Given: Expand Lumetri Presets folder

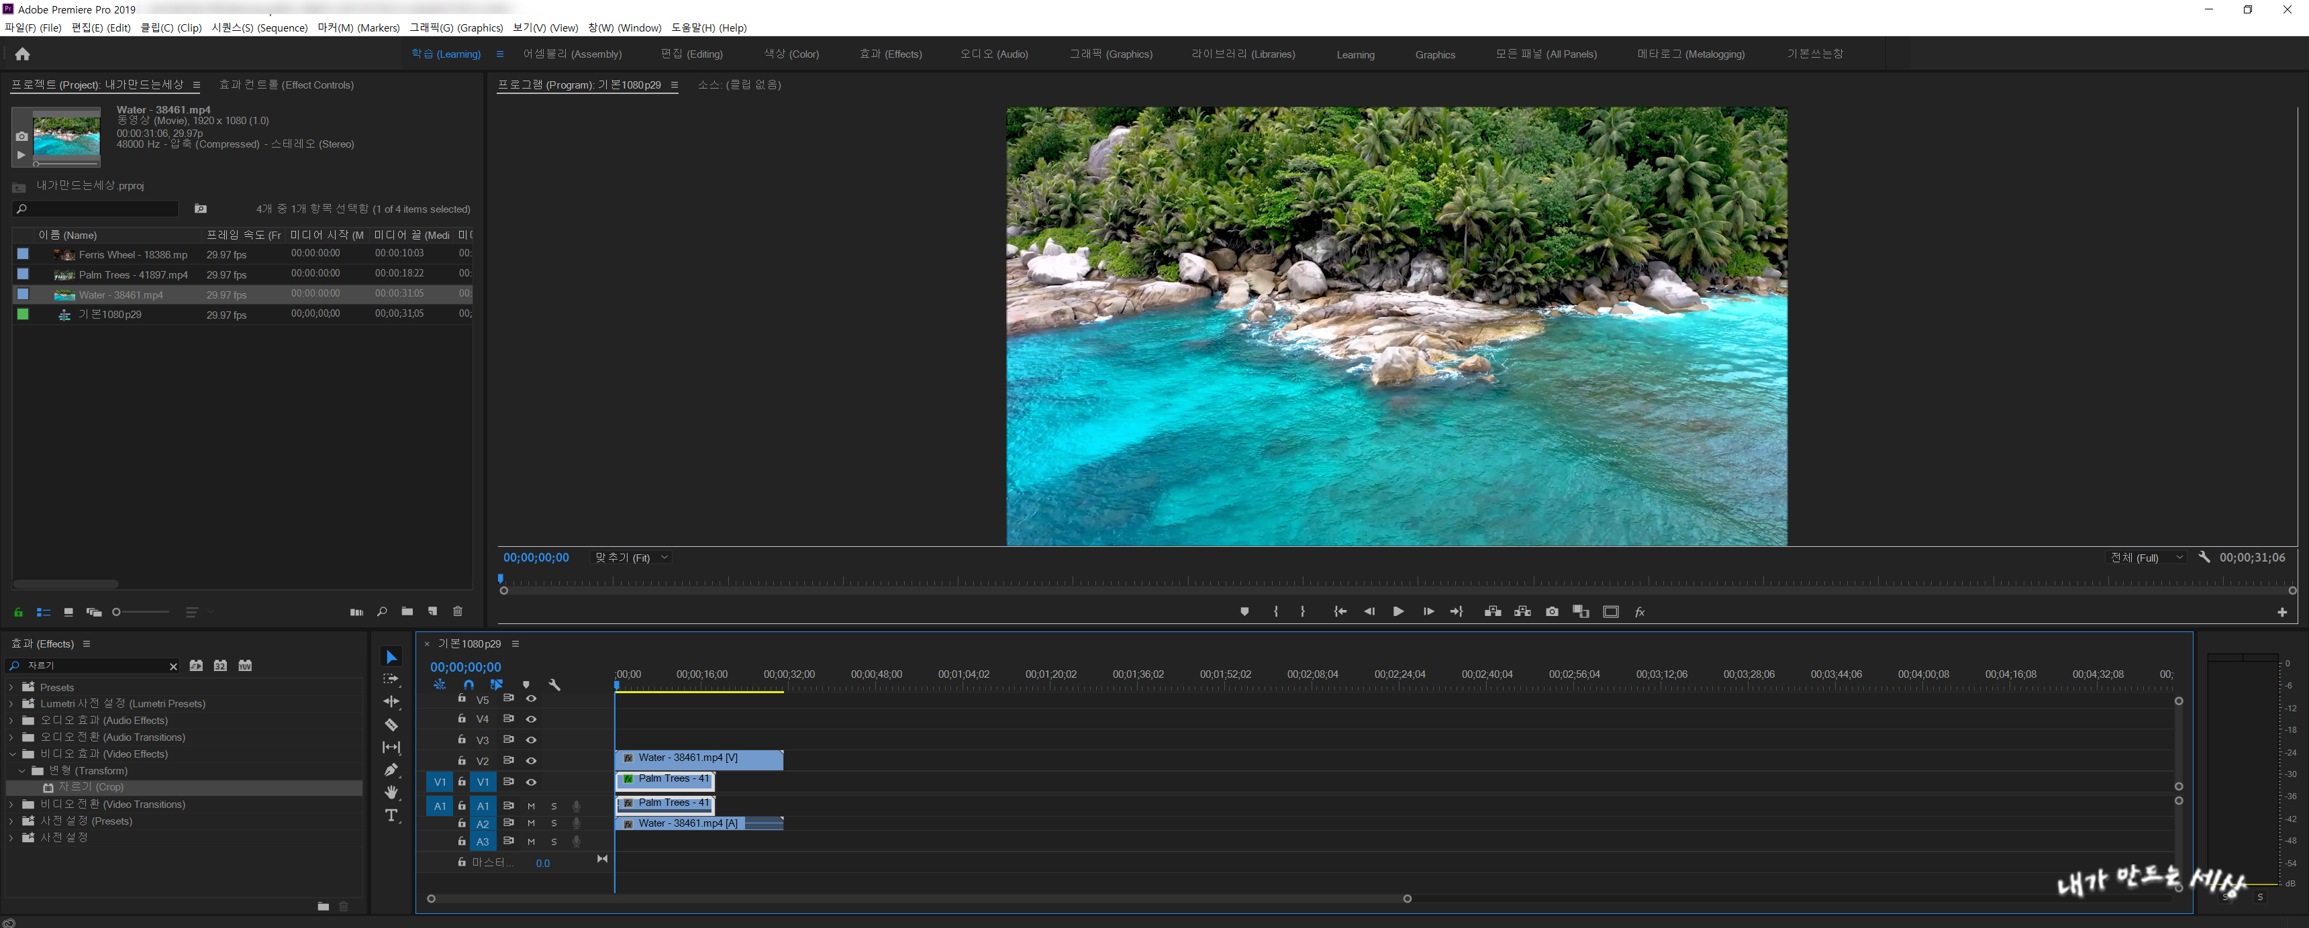Looking at the screenshot, I should point(11,704).
